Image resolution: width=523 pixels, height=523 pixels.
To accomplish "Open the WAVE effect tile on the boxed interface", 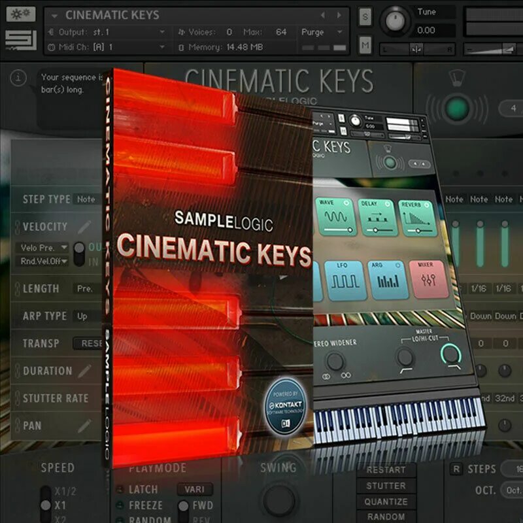I will pyautogui.click(x=335, y=216).
